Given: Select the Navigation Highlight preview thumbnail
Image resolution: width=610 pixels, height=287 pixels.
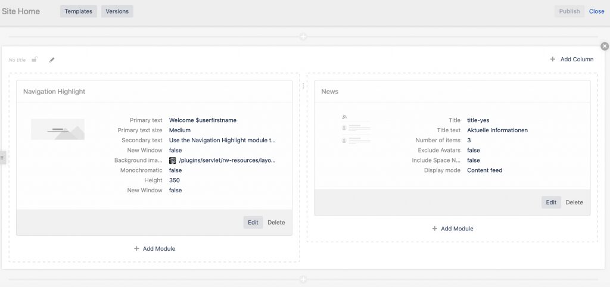Looking at the screenshot, I should pos(58,129).
